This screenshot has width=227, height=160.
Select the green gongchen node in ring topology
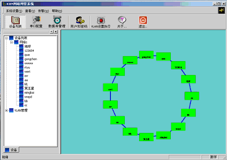147,55
